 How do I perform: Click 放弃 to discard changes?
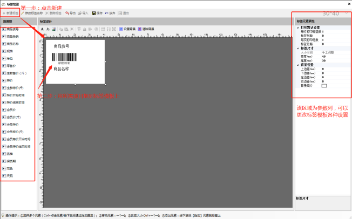coord(110,13)
